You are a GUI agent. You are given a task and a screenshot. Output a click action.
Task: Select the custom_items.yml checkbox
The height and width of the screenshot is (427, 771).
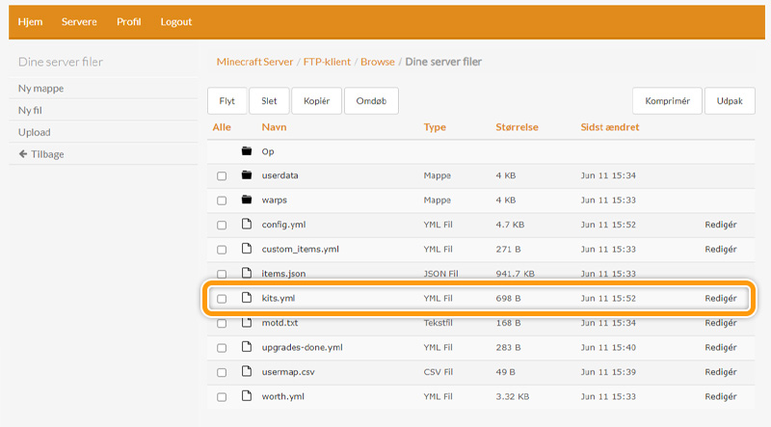[222, 250]
